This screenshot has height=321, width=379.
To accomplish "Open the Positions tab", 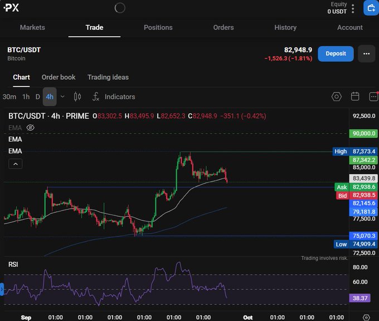I will (158, 27).
